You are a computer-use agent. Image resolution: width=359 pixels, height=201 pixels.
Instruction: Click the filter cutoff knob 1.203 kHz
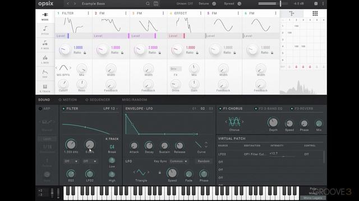(71, 144)
